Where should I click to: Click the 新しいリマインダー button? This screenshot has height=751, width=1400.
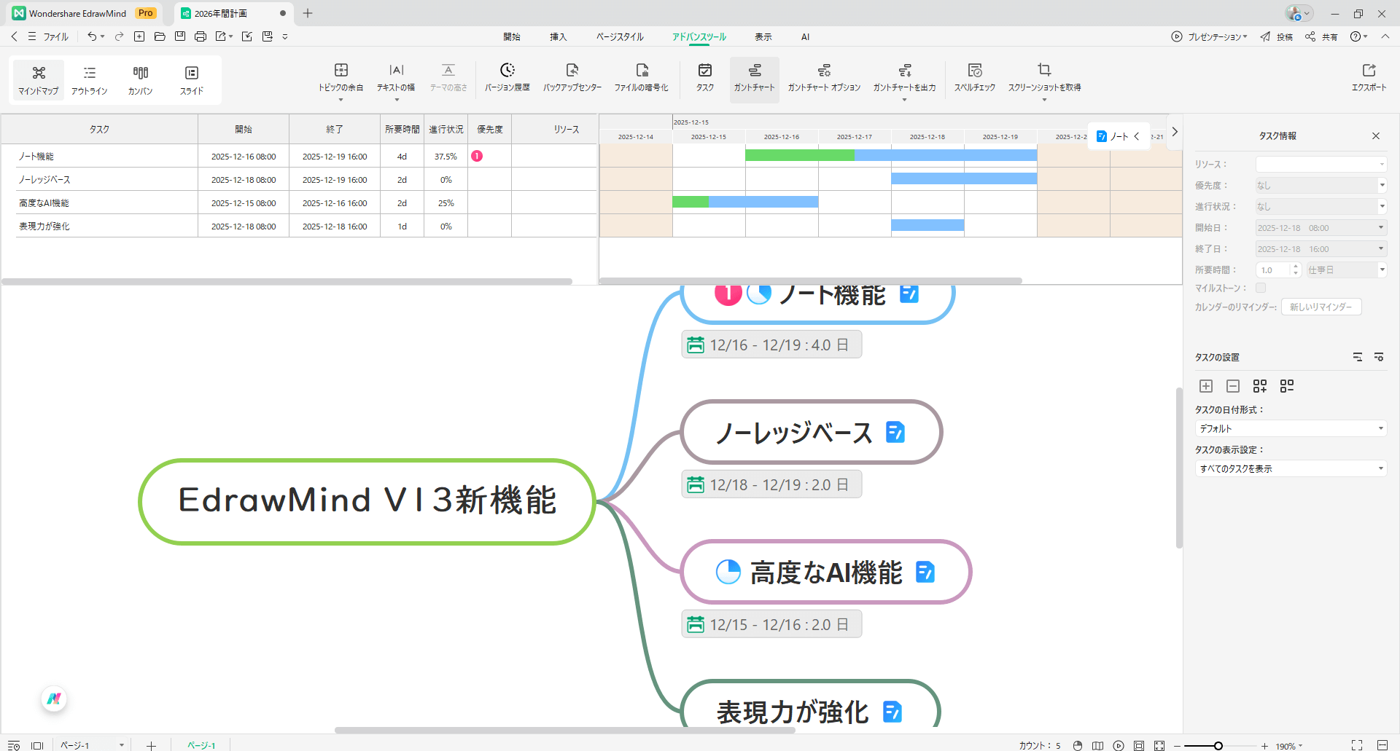(1321, 307)
